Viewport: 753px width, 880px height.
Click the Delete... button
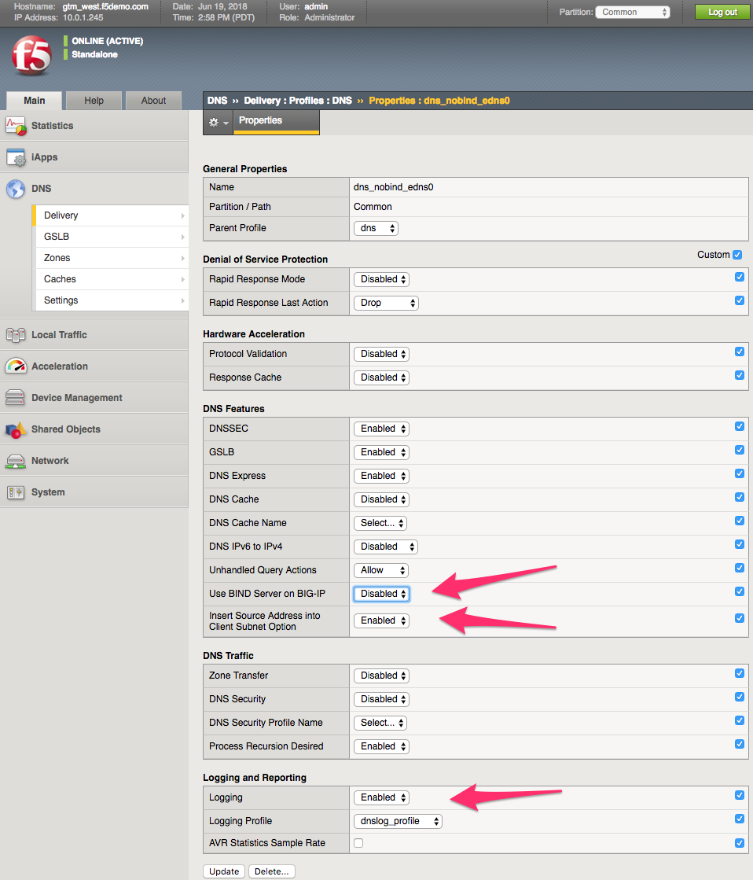coord(272,871)
